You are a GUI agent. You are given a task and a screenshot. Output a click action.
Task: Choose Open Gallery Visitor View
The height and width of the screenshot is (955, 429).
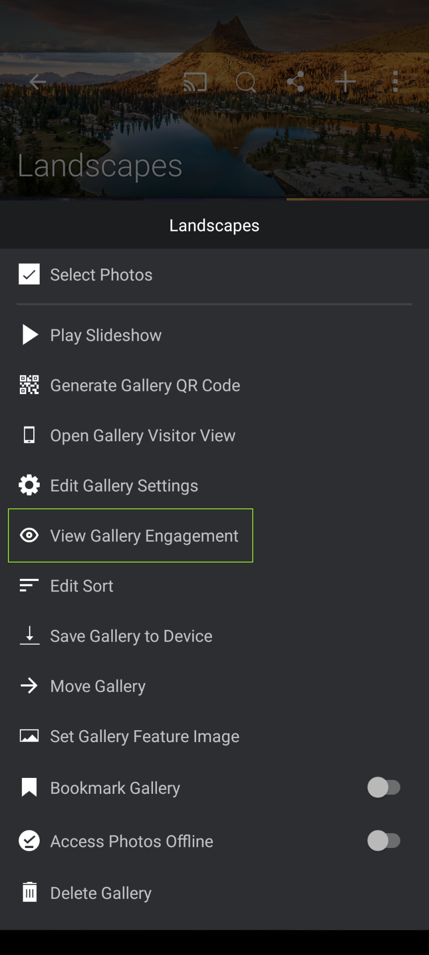(214, 435)
